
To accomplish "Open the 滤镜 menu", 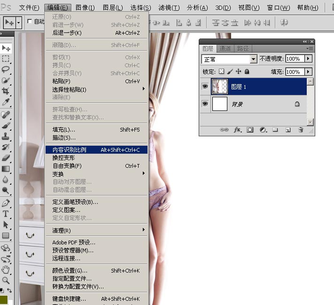I will point(169,8).
